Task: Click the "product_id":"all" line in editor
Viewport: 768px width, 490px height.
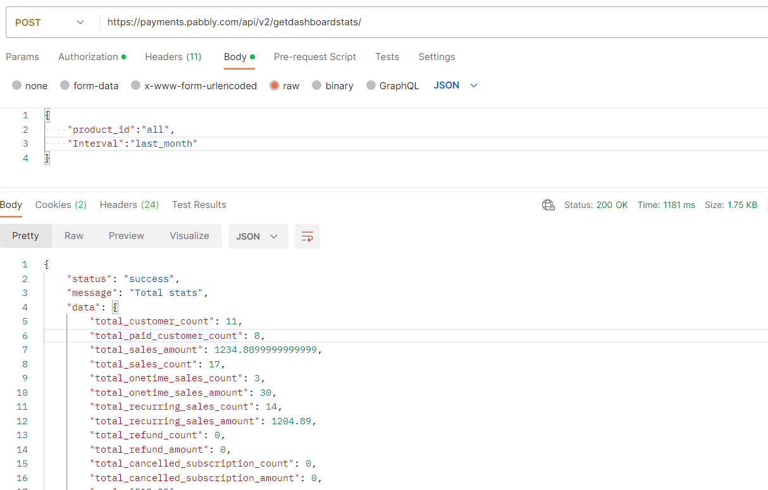Action: tap(121, 130)
